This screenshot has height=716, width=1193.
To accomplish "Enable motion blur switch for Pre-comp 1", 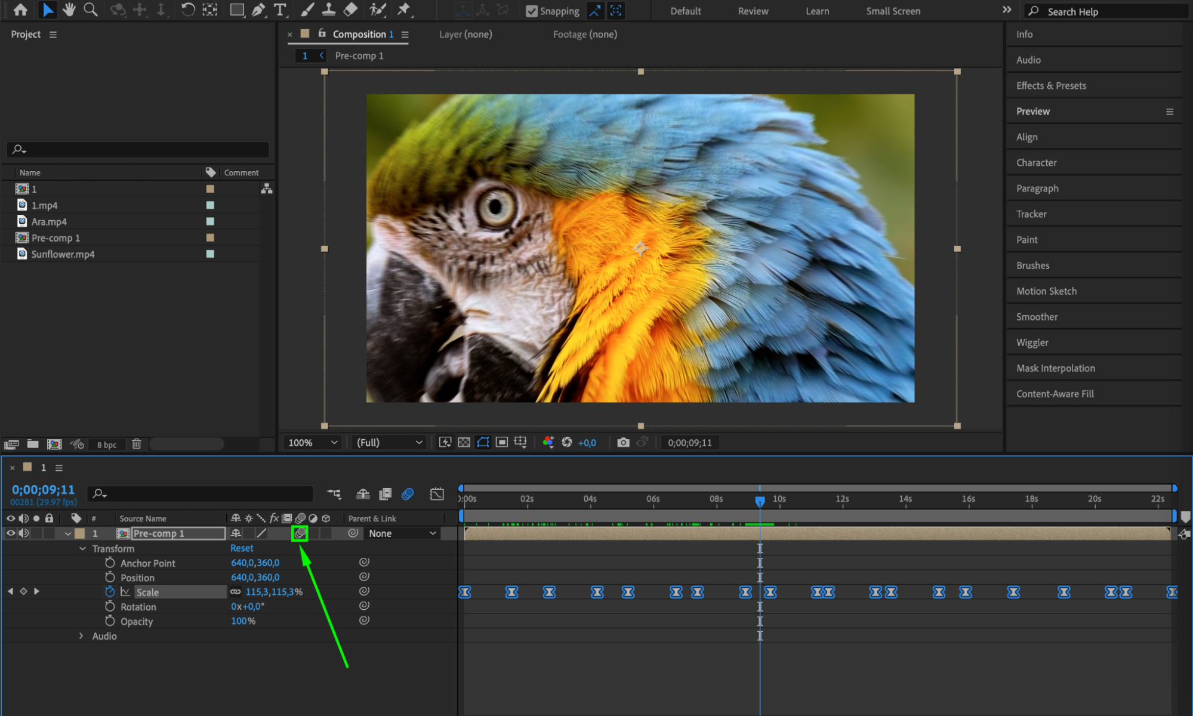I will pyautogui.click(x=300, y=533).
